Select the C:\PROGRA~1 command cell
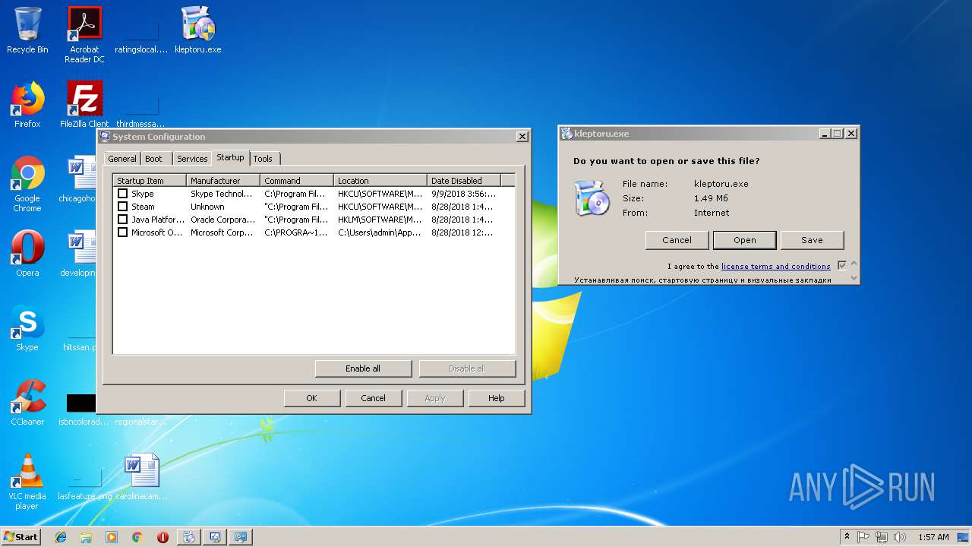This screenshot has height=547, width=972. pos(295,232)
